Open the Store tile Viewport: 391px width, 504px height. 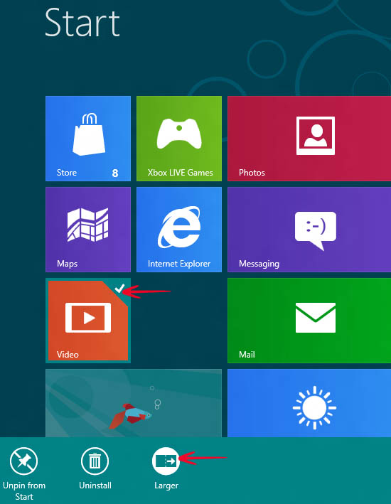pos(88,139)
